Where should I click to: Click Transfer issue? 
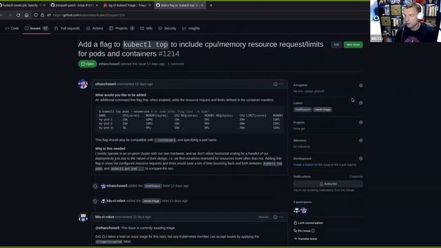coord(305,239)
